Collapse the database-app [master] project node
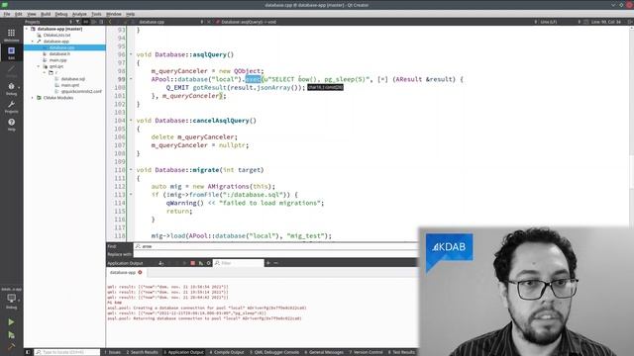This screenshot has width=634, height=356. [x=27, y=29]
